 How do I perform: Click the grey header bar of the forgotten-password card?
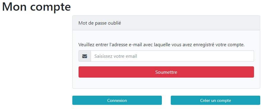166,23
